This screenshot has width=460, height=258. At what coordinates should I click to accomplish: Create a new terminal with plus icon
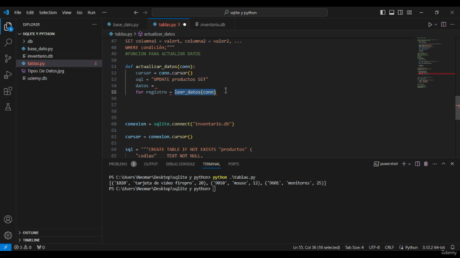tap(404, 164)
